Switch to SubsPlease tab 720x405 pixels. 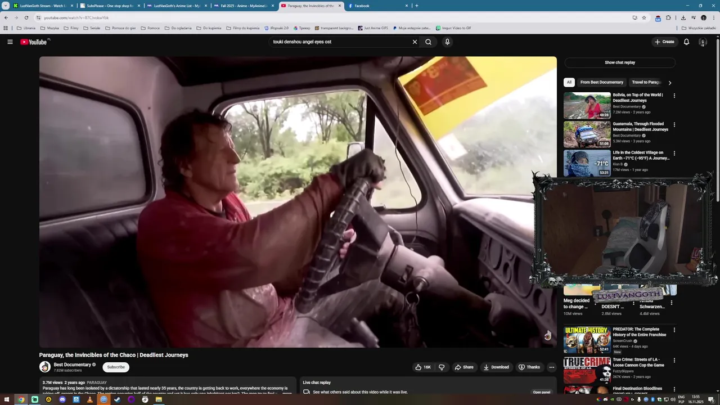tap(110, 6)
